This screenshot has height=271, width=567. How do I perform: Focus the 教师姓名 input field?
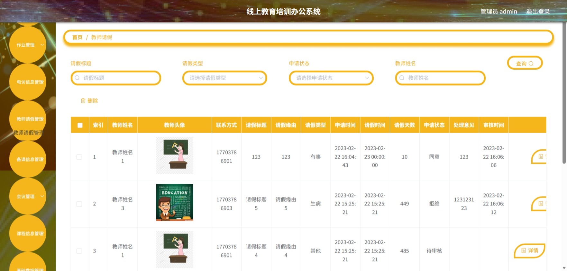click(440, 78)
